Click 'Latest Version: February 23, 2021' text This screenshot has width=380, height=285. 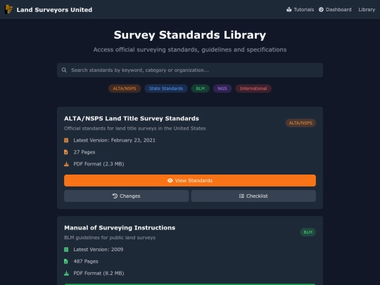tap(115, 140)
